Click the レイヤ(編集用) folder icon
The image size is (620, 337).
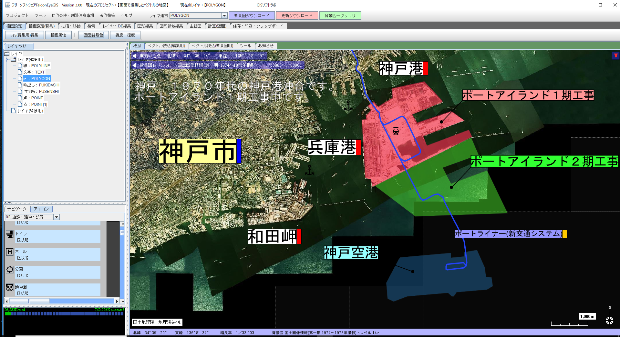[13, 60]
